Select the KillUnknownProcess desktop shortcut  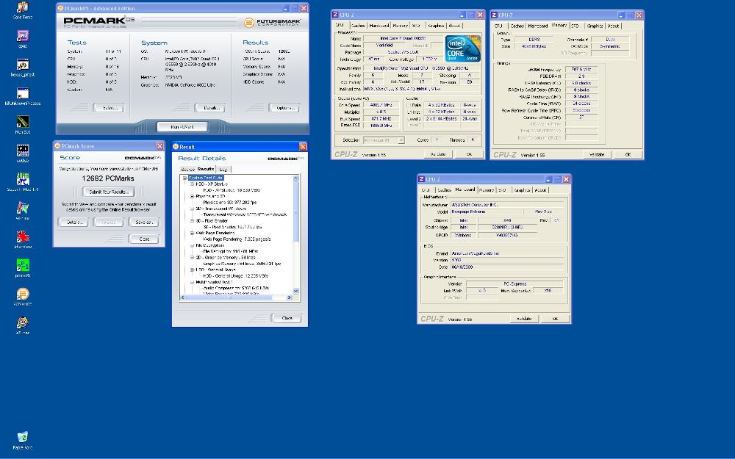pos(23,93)
